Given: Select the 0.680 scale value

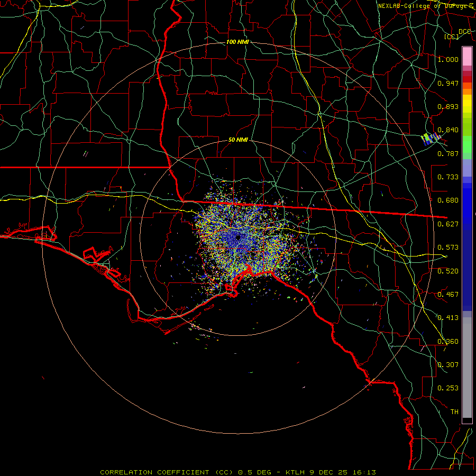Looking at the screenshot, I should tap(448, 200).
